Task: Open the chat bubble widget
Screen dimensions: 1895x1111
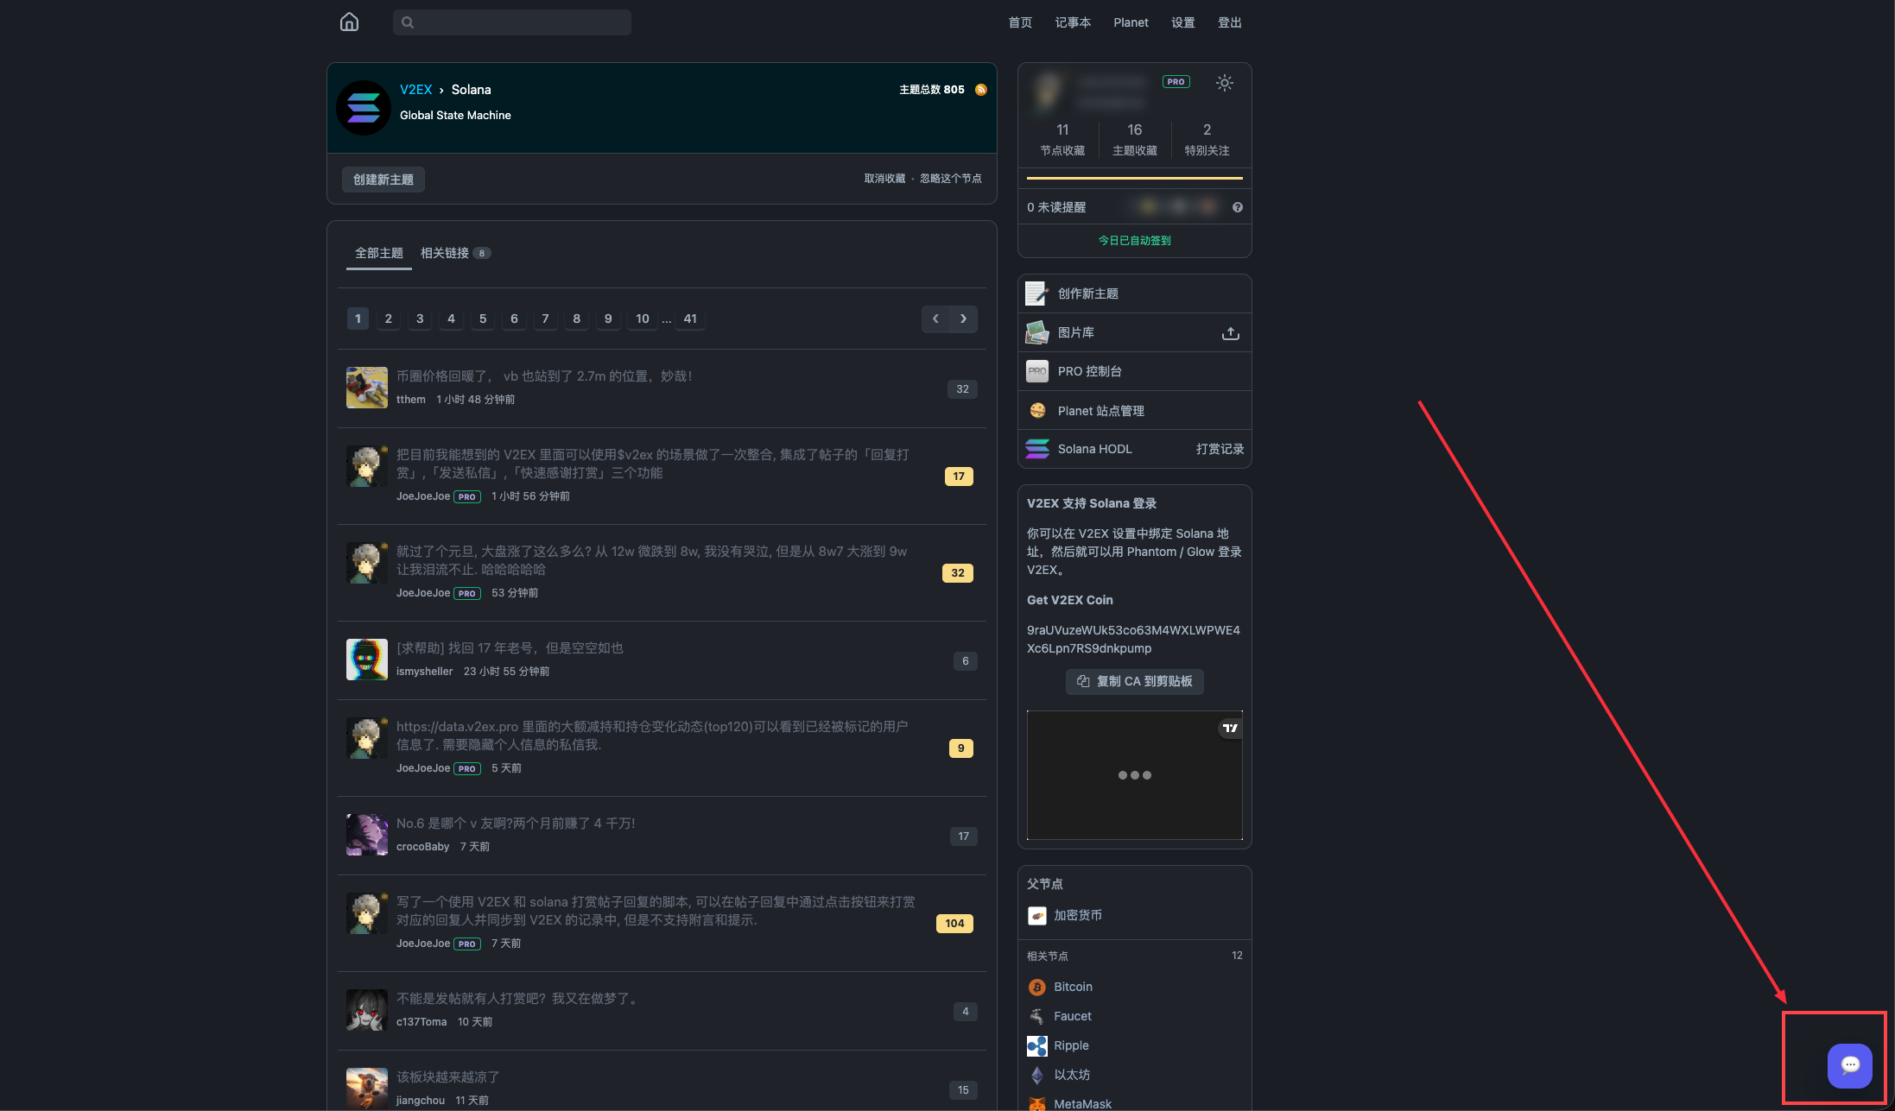Action: click(1849, 1065)
